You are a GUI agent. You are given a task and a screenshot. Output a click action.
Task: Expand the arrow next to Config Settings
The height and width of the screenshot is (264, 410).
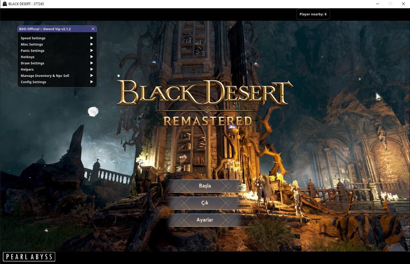point(92,82)
